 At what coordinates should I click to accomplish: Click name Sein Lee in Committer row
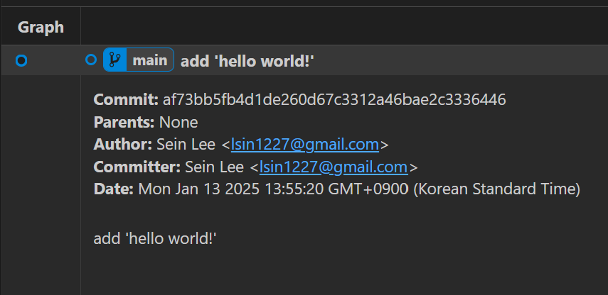point(215,167)
